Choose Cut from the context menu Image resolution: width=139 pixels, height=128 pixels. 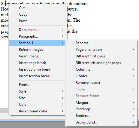tap(37, 8)
